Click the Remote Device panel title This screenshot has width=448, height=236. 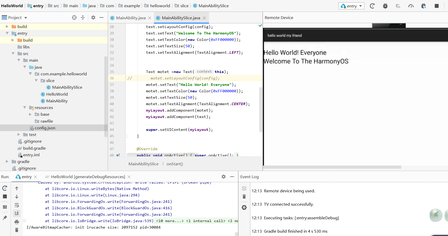[x=279, y=17]
